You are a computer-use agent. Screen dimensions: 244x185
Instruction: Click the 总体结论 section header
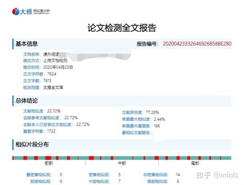tap(122, 101)
